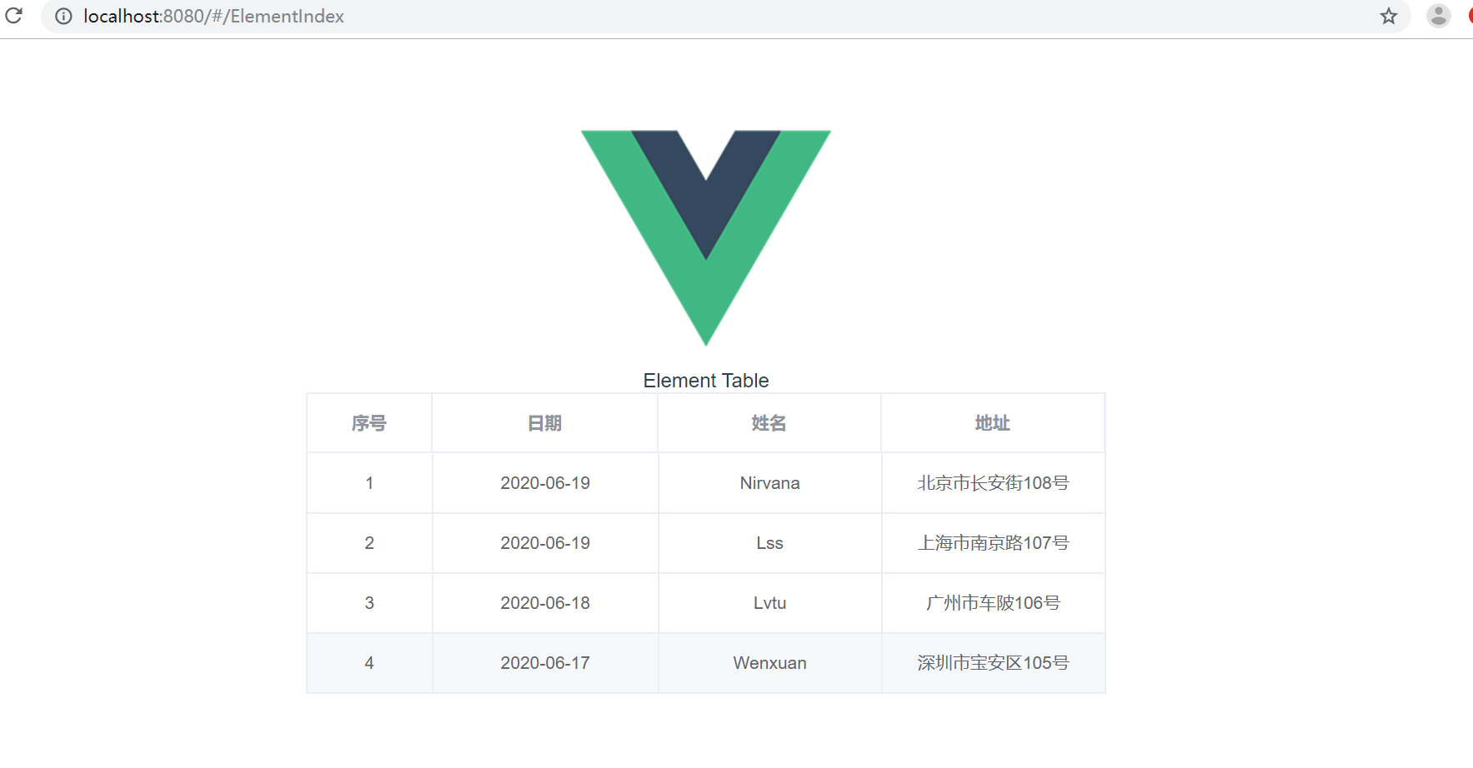Screen dimensions: 1473x768
Task: Click the Element Table title
Action: [705, 380]
